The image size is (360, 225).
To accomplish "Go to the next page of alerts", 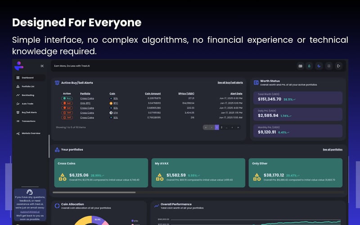I will pos(232,127).
